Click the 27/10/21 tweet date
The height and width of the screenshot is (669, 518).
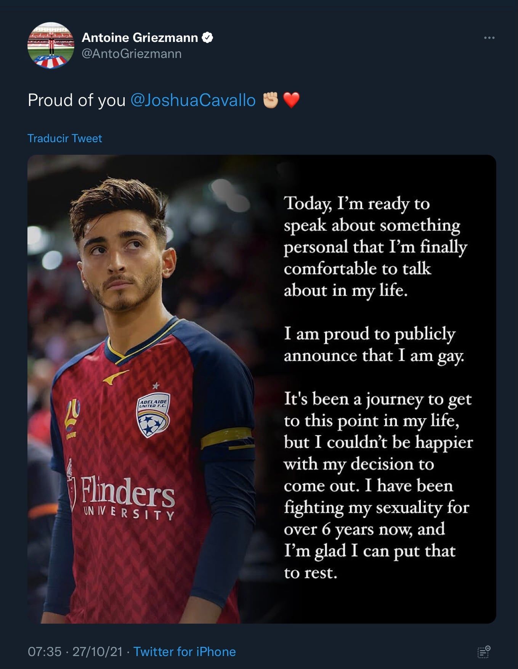(x=97, y=651)
